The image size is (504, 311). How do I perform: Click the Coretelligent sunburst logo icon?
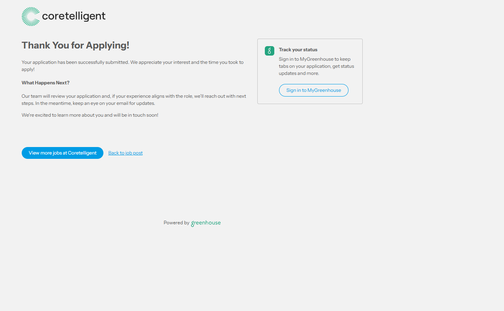click(x=31, y=16)
